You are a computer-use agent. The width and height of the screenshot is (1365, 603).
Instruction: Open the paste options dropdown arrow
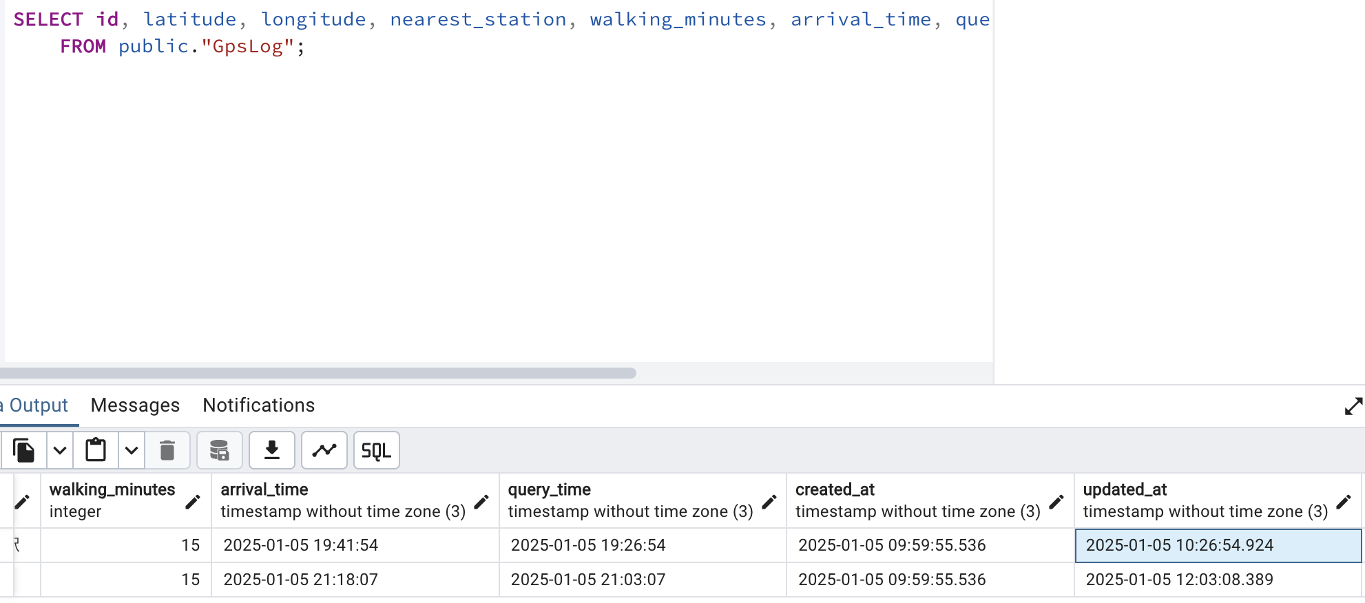click(x=132, y=451)
